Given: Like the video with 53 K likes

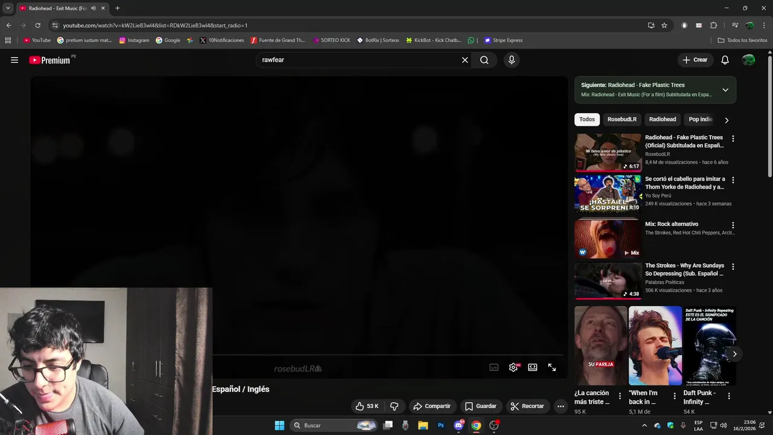Looking at the screenshot, I should tap(367, 406).
